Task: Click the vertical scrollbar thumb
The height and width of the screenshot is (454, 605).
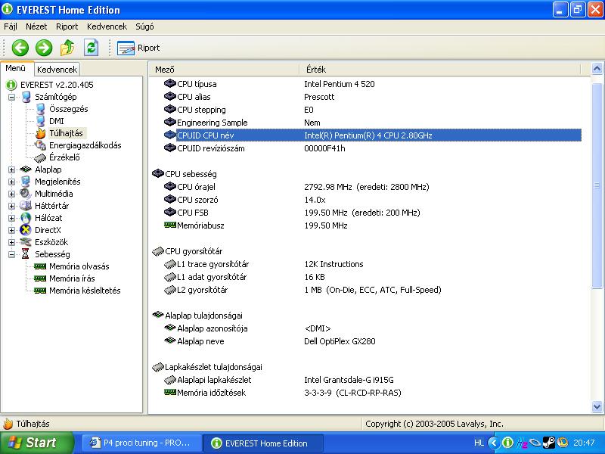Action: (597, 185)
